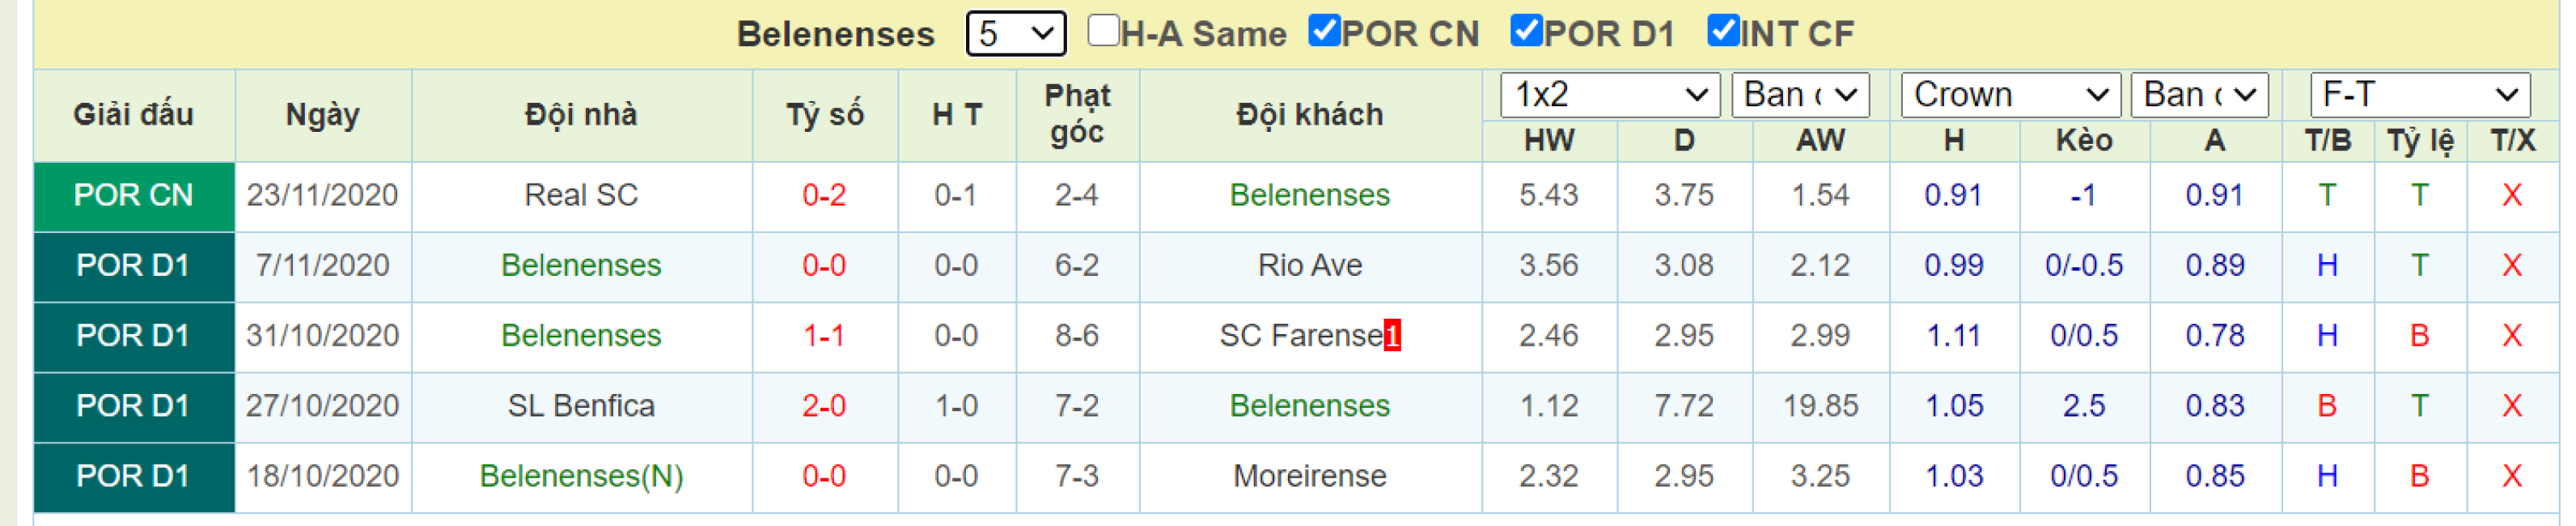Uncheck the POR CN filter checkbox

[x=1324, y=30]
